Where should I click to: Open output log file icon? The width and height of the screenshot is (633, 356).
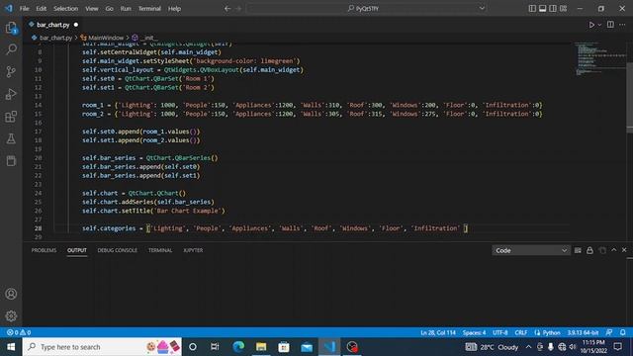pos(602,250)
